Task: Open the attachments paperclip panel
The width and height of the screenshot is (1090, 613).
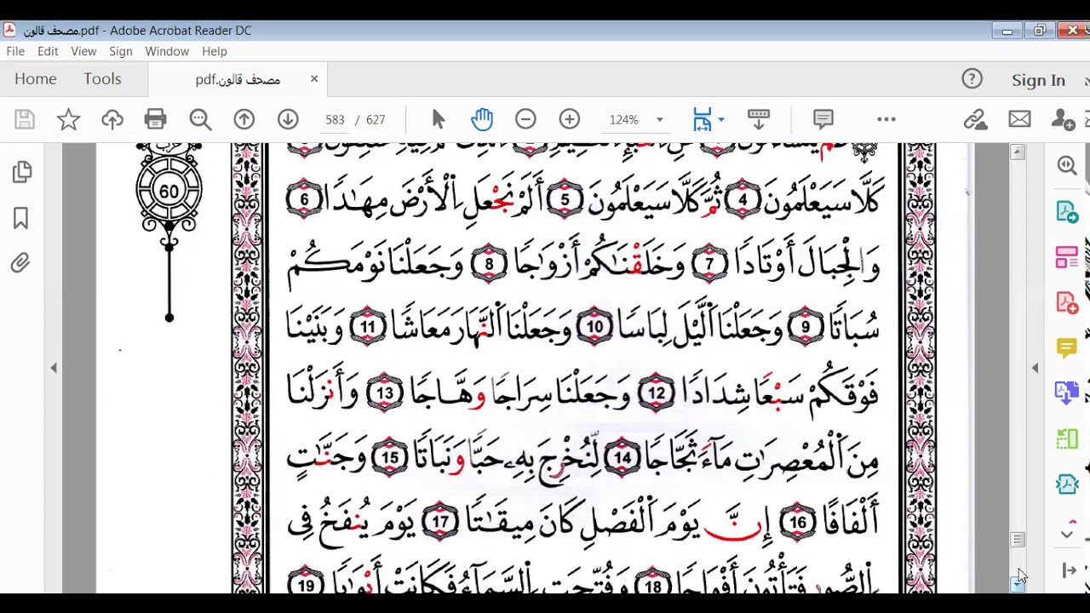Action: point(20,264)
